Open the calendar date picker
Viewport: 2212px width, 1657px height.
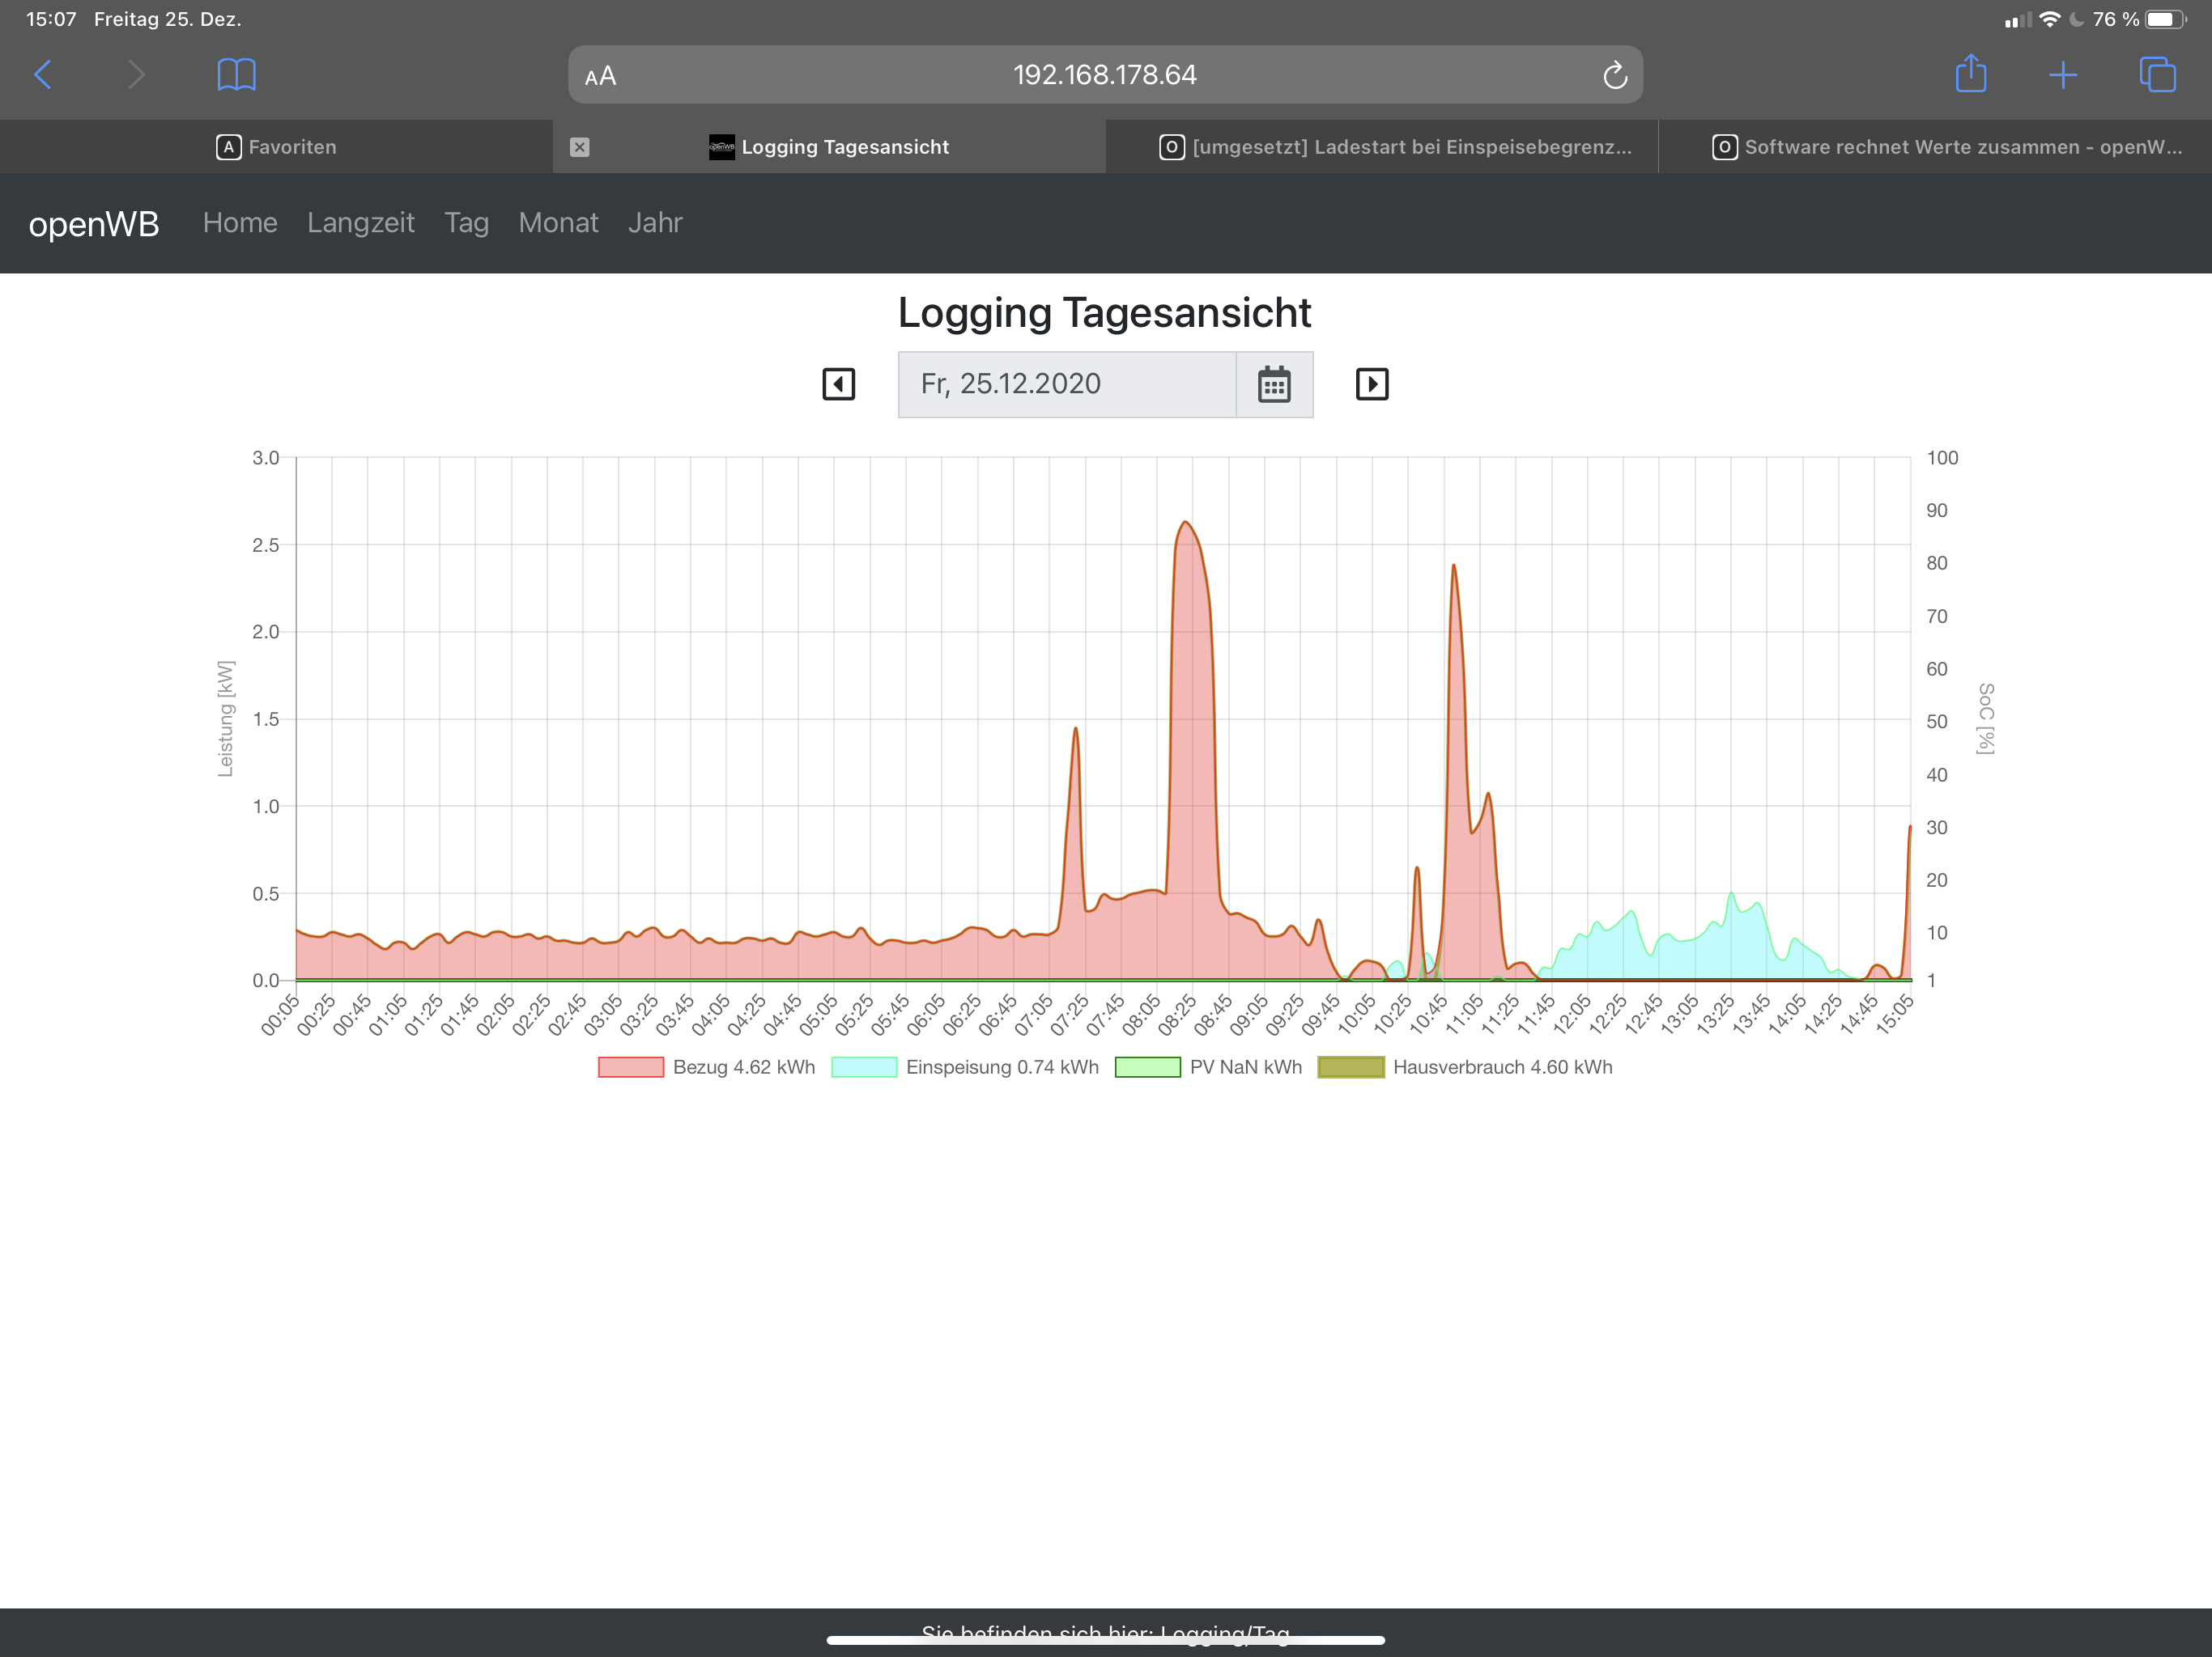(x=1273, y=384)
